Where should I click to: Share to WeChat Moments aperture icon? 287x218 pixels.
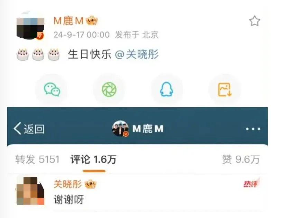[109, 90]
